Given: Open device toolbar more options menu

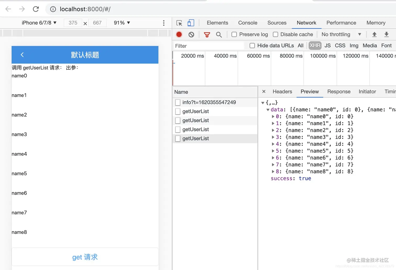Looking at the screenshot, I should 164,23.
